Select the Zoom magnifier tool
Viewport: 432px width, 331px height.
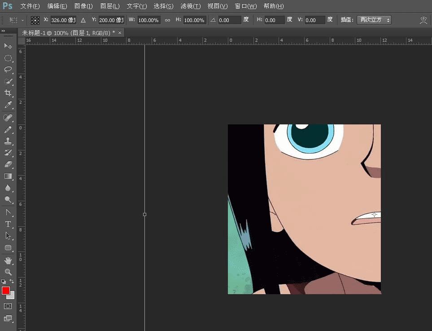[x=8, y=272]
